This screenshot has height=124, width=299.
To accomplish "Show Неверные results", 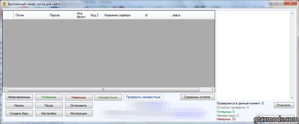I will tap(79, 97).
